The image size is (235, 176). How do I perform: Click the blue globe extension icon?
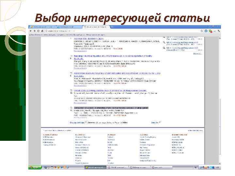tap(206, 31)
